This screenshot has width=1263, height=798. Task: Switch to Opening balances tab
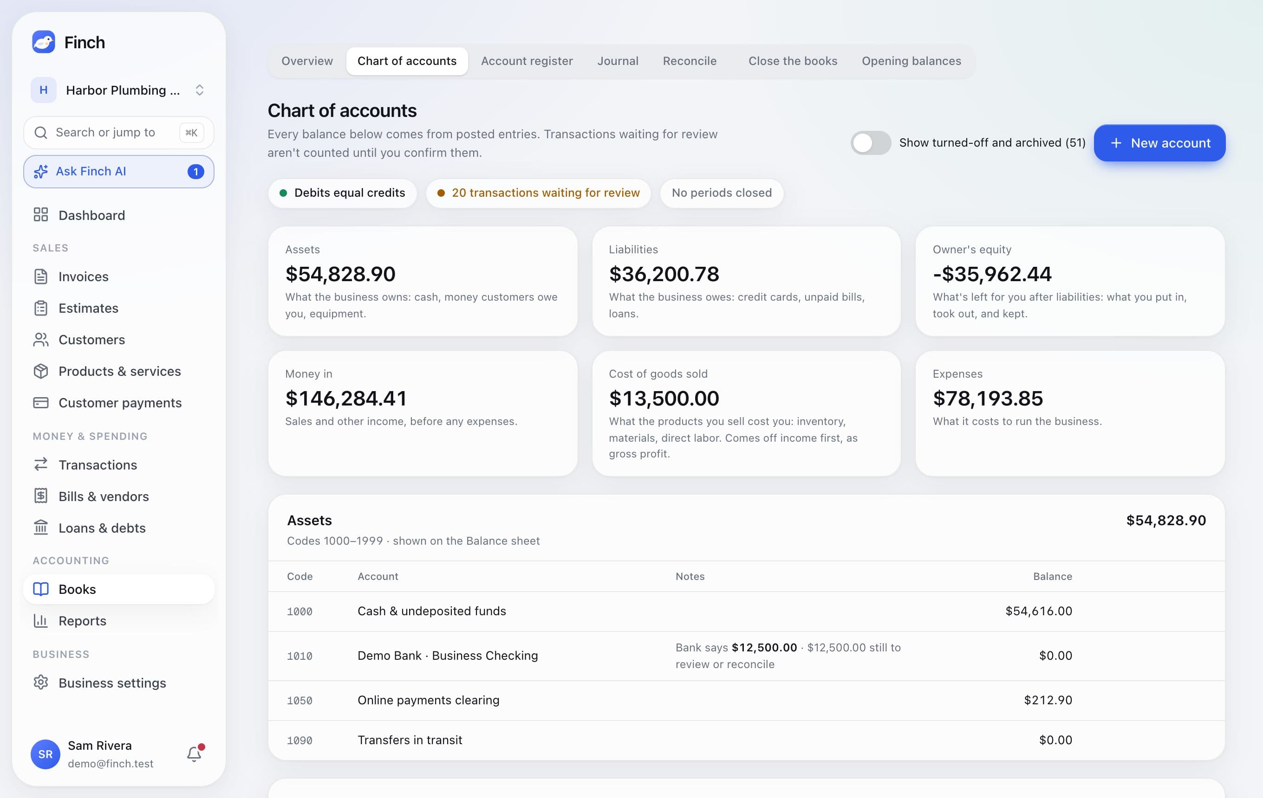coord(911,61)
